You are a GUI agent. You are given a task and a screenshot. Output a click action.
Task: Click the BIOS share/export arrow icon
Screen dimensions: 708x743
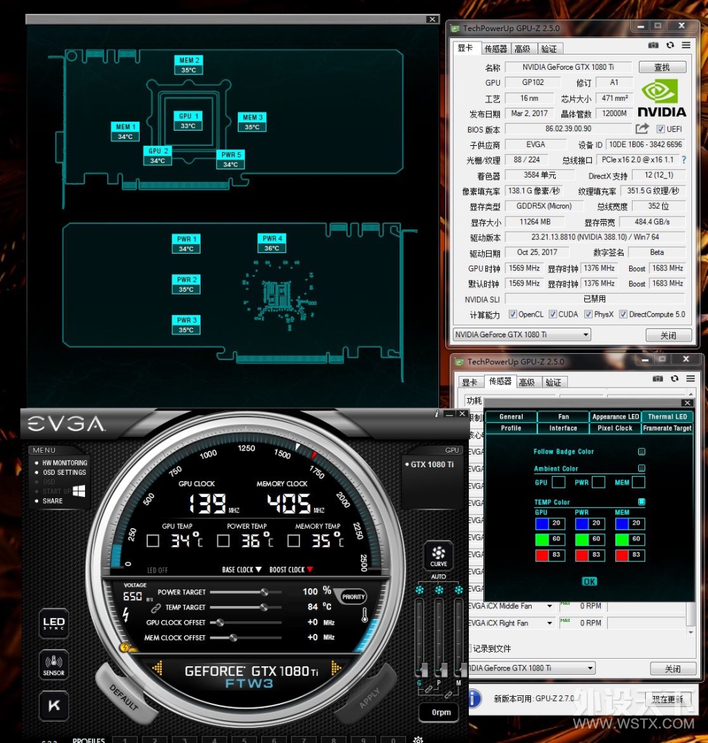click(642, 129)
